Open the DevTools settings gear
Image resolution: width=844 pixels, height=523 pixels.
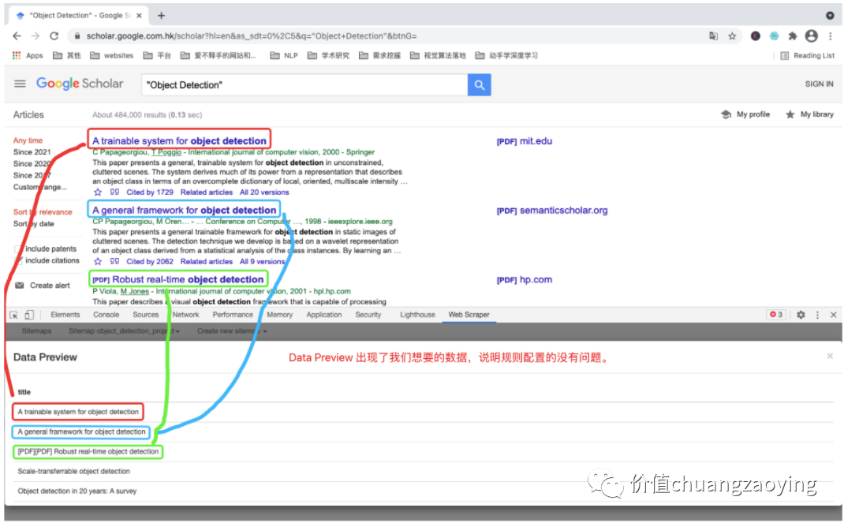[x=801, y=315]
